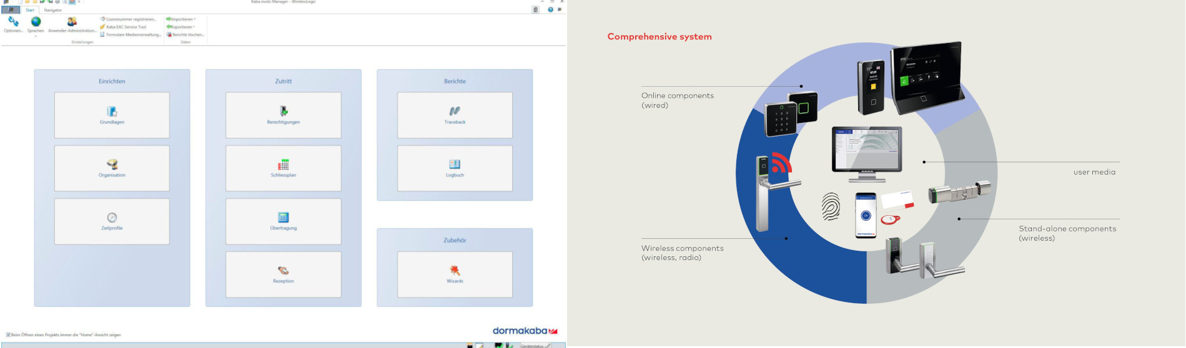Open the Logbuch tile
The image size is (1186, 348).
click(455, 168)
